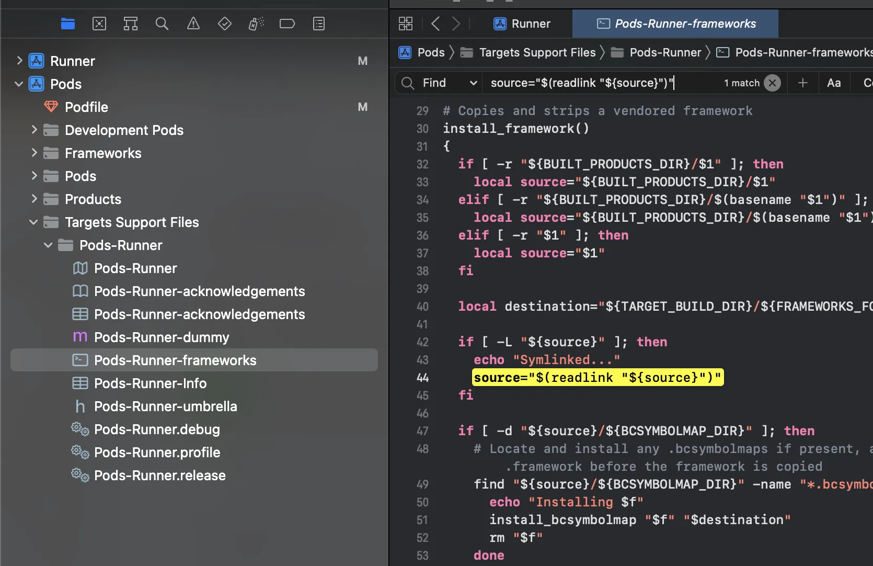Open the Source Control navigator
This screenshot has height=566, width=873.
(99, 24)
